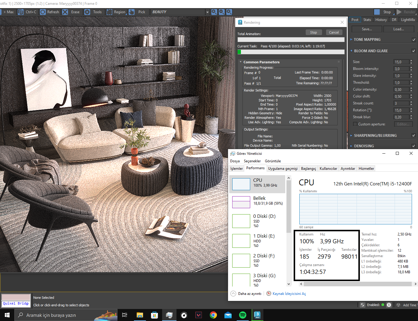Enable the Custom aperture checkbox
The height and width of the screenshot is (321, 418).
355,124
